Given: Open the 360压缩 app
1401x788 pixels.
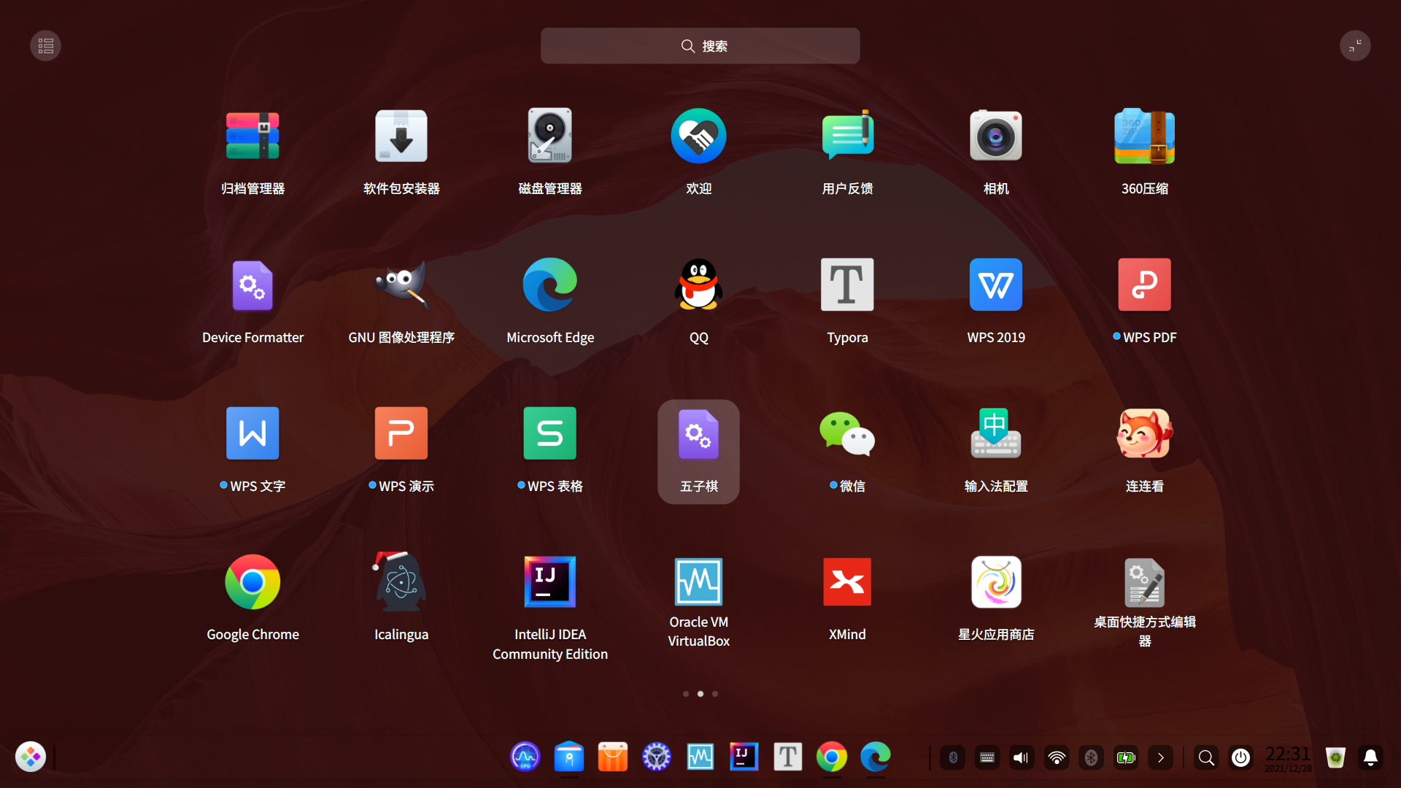Looking at the screenshot, I should 1144,136.
